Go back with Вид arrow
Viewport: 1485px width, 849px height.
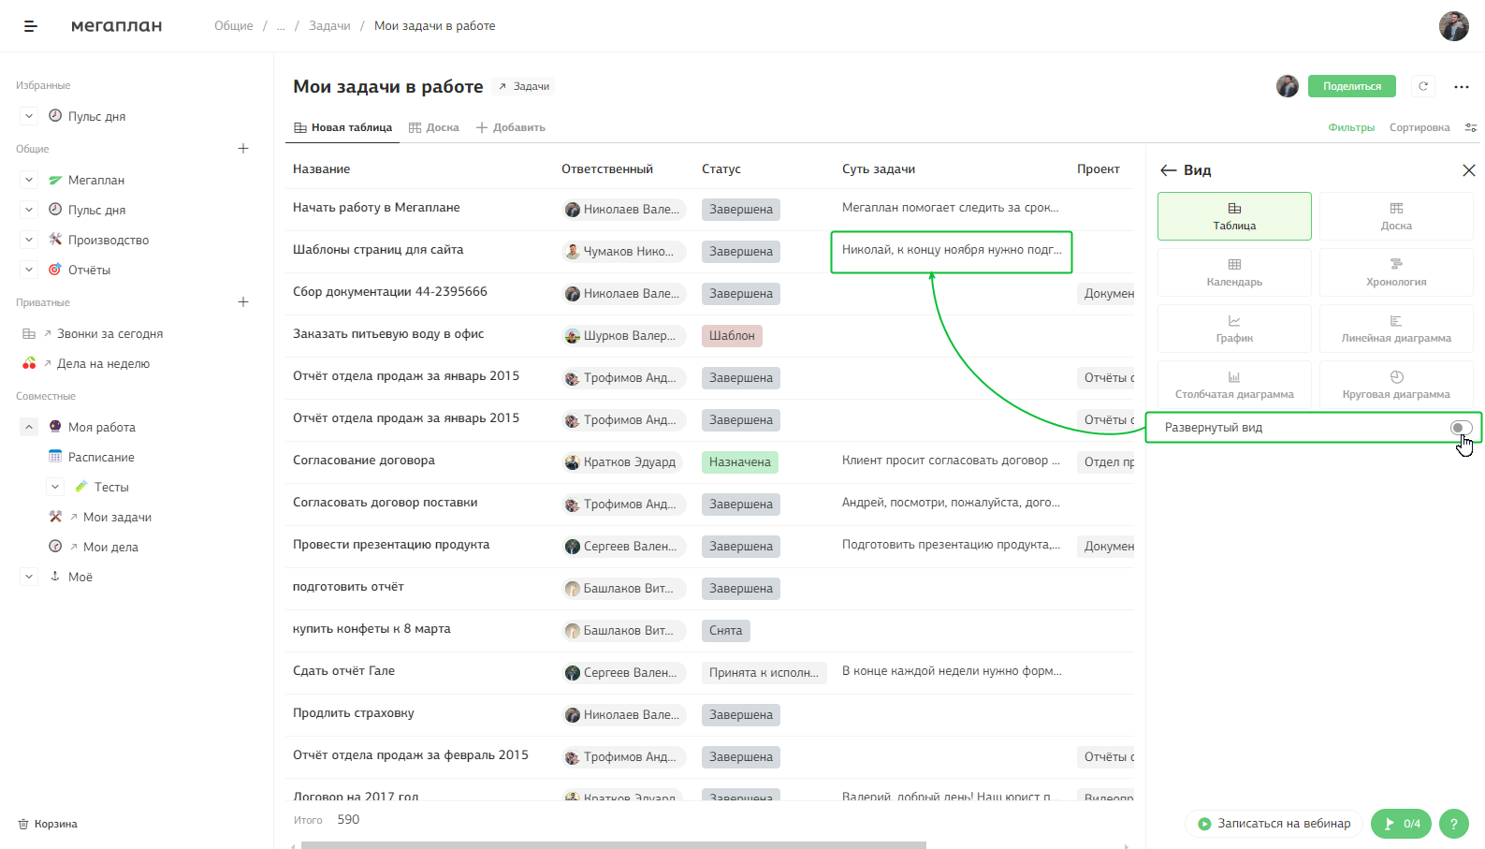click(1168, 170)
